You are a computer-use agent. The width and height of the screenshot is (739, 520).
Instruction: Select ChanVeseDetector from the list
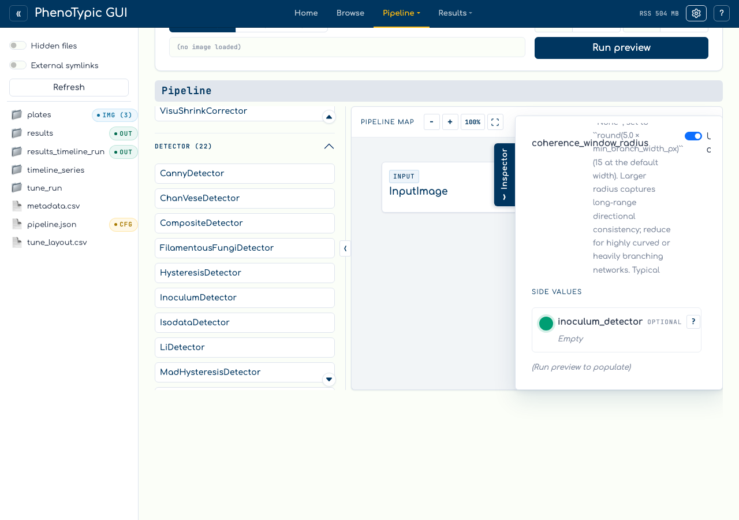[245, 198]
